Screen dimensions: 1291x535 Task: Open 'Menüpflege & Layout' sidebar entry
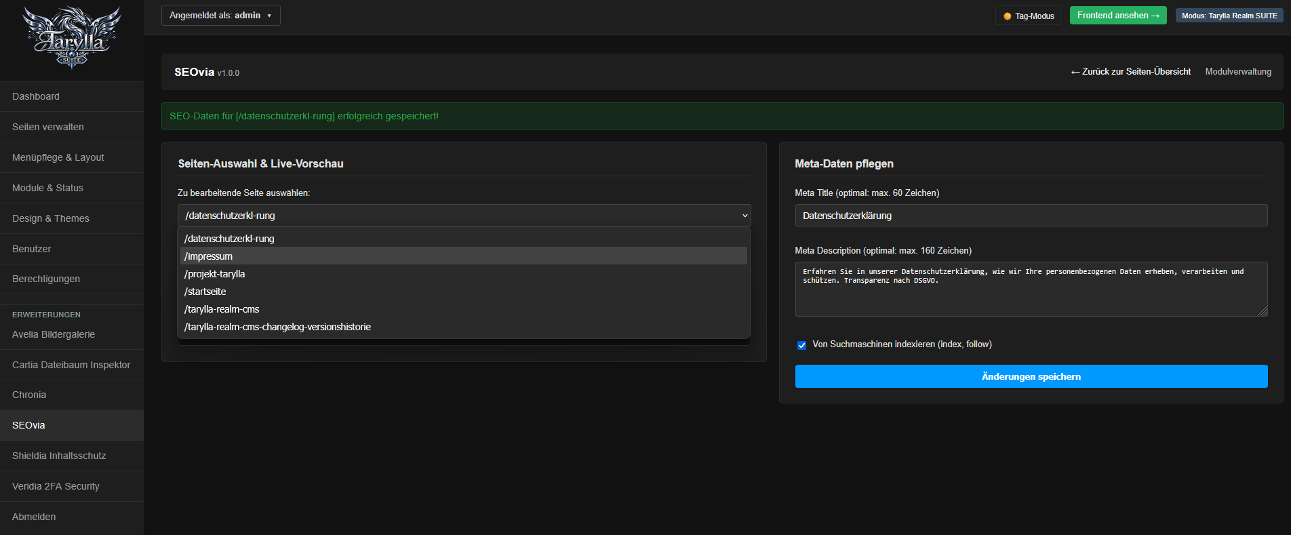coord(72,157)
